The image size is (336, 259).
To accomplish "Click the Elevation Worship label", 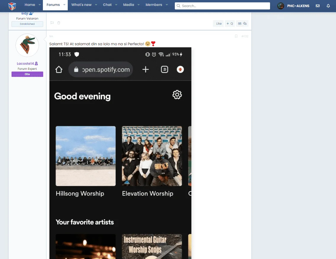I will pyautogui.click(x=148, y=193).
